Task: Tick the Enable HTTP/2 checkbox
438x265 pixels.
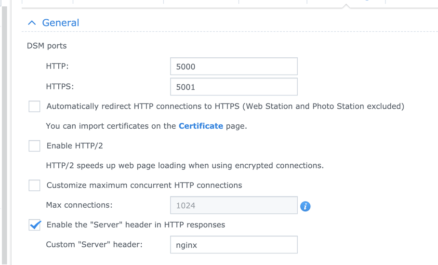Action: [x=34, y=146]
